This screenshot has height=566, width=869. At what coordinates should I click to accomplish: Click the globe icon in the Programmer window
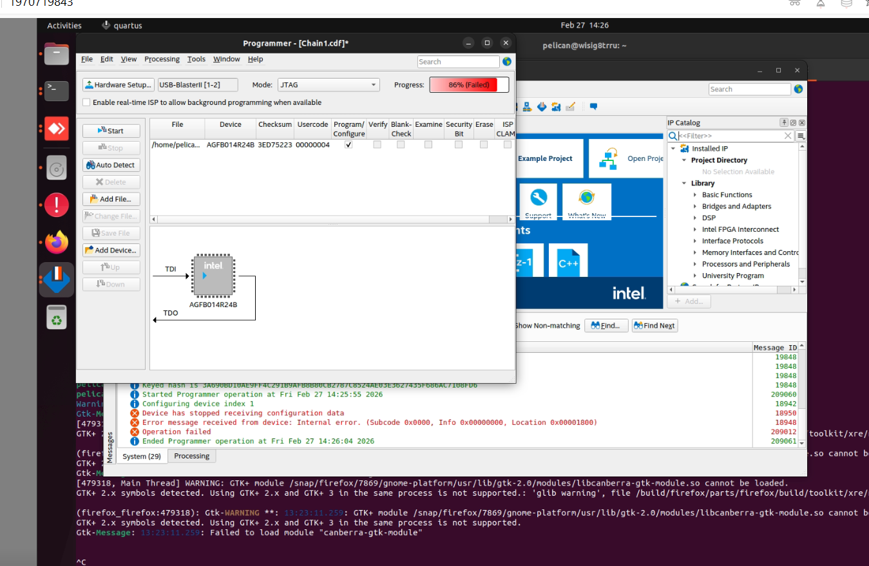[507, 62]
